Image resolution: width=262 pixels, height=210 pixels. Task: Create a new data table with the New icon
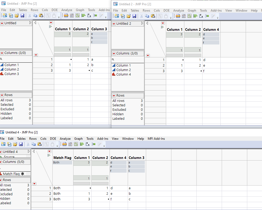pos(3,144)
